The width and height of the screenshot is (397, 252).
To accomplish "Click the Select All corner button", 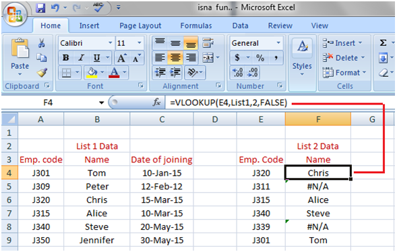I will point(9,119).
